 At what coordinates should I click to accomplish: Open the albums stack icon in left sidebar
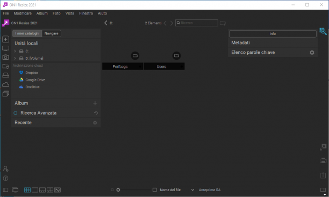coord(6,94)
